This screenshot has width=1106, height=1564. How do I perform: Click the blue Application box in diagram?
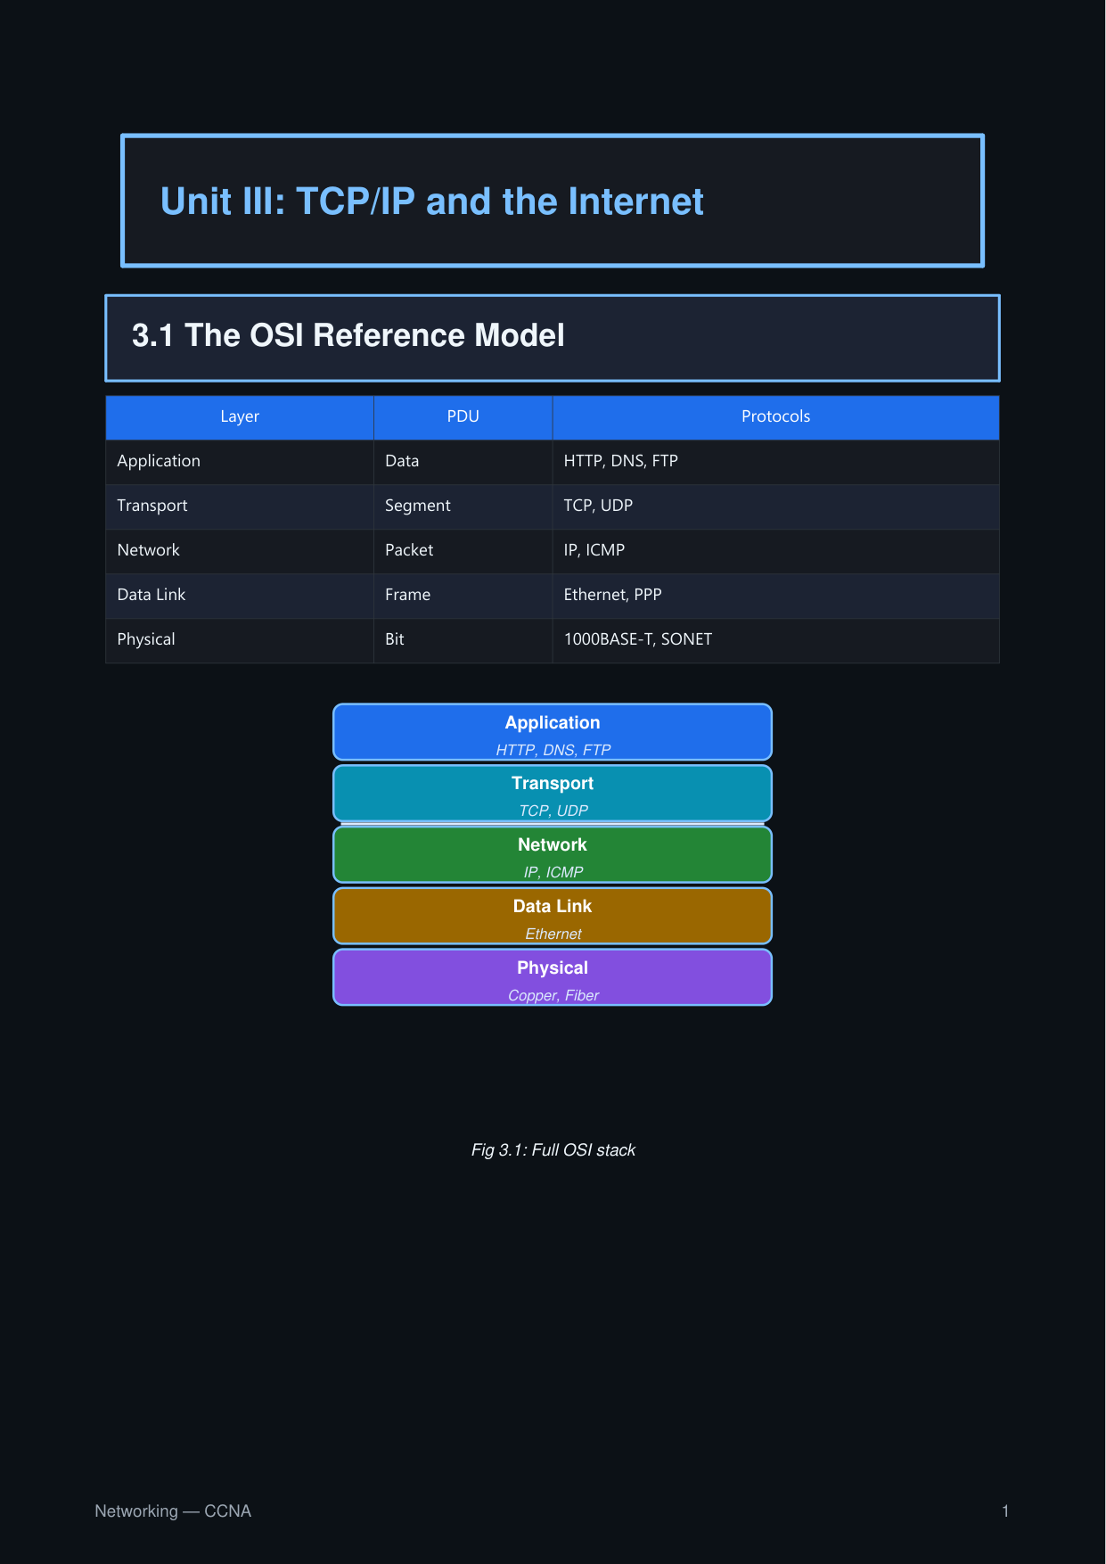(x=553, y=732)
